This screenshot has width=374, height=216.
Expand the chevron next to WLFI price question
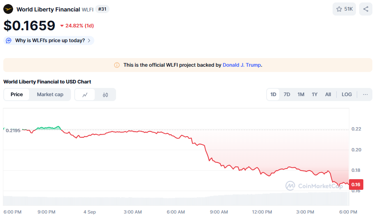point(89,40)
